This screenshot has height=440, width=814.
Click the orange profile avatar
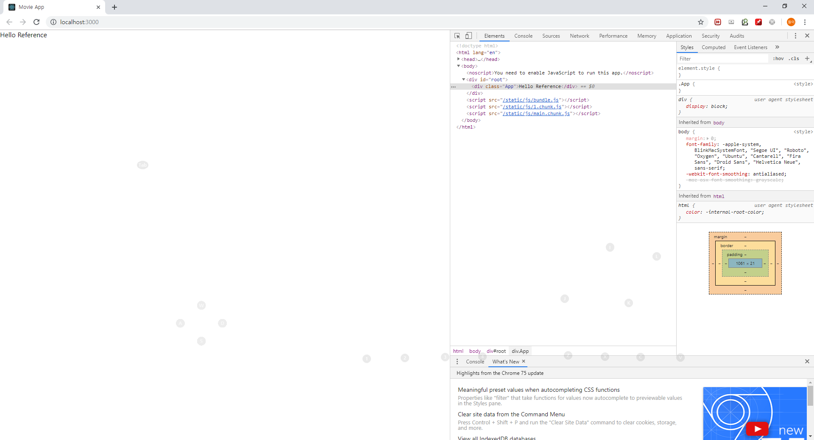(791, 22)
